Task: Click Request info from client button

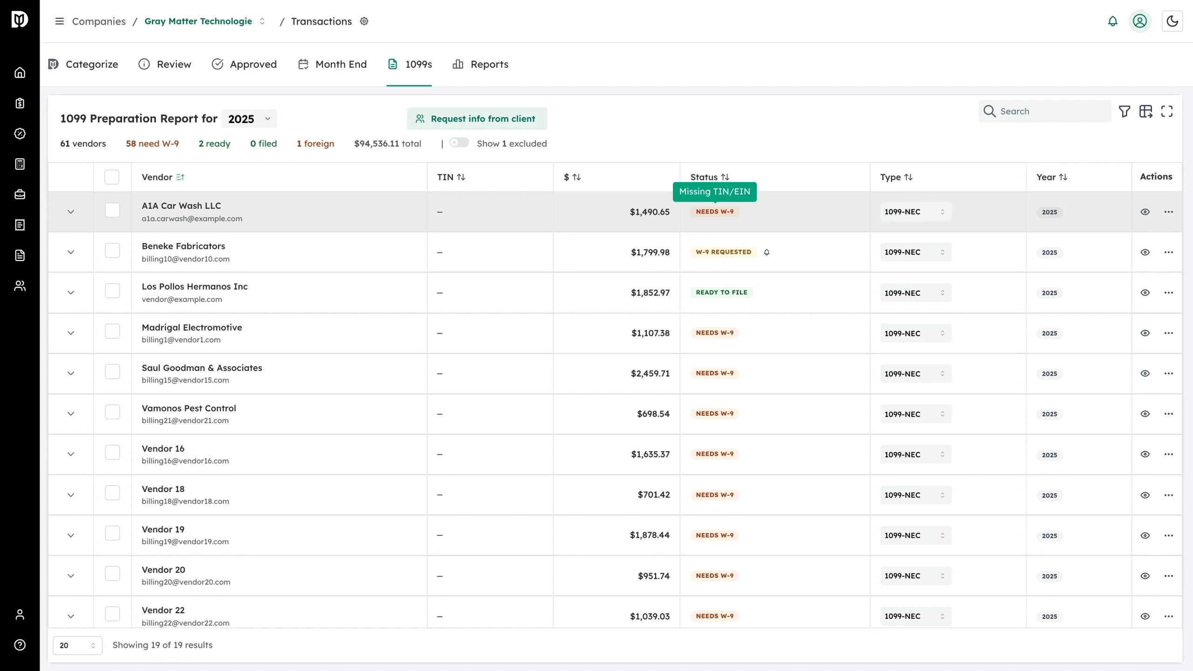Action: coord(477,119)
